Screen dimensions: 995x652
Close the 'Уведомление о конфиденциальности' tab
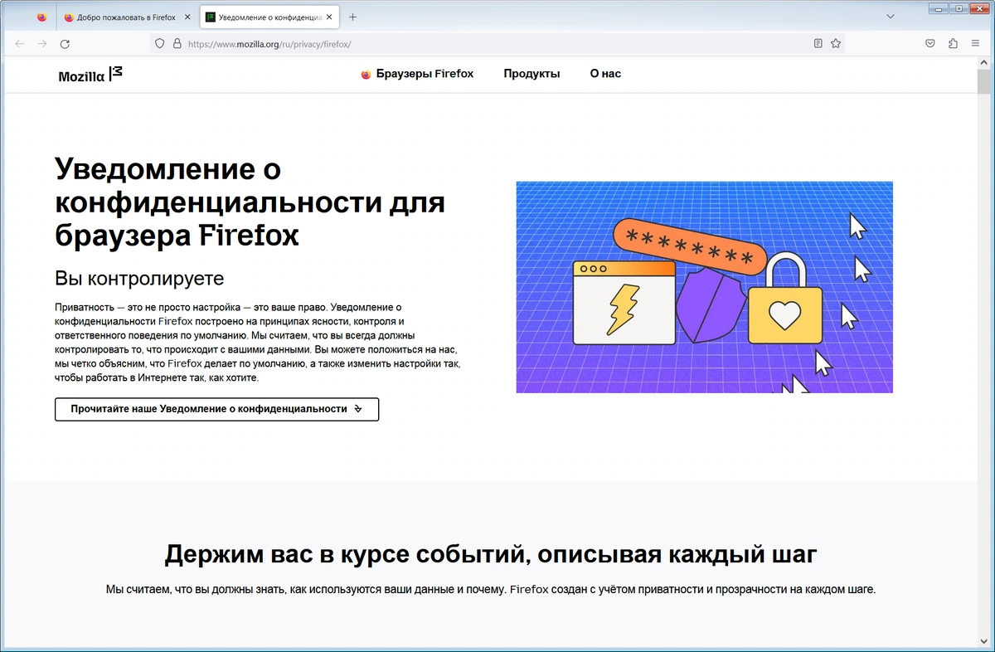click(x=329, y=17)
